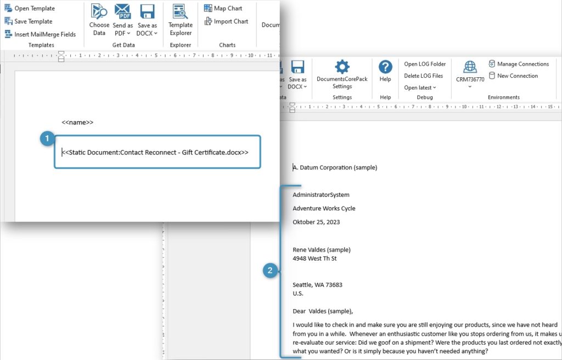Click the Import Chart icon

coord(208,21)
